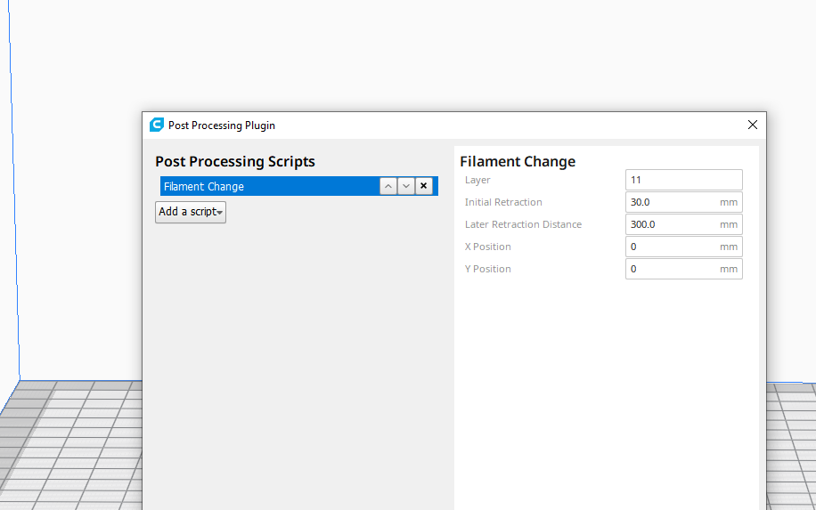Close the Post Processing Plugin dialog
Screen dimensions: 816x510
coord(753,125)
